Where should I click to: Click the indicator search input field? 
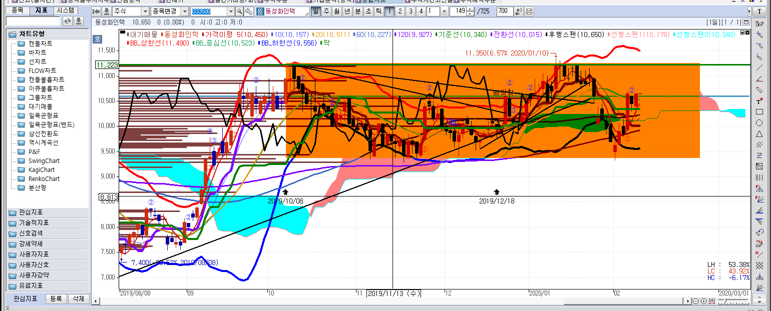click(33, 21)
